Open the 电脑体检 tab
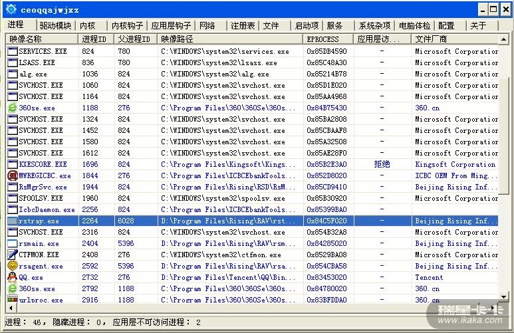This screenshot has width=514, height=333. point(414,25)
